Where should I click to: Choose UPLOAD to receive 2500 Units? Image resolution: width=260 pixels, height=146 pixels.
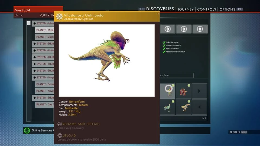69,135
